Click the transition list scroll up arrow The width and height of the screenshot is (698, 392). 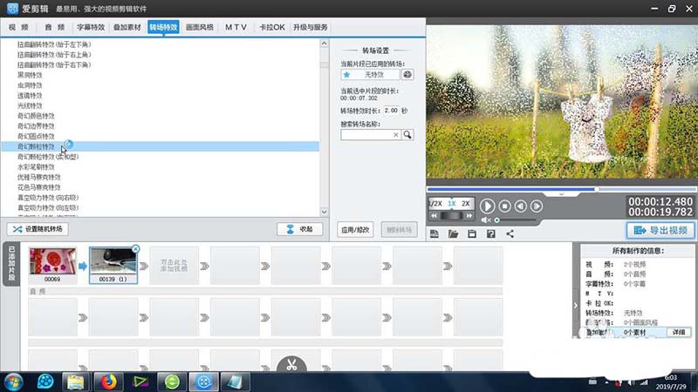(324, 44)
